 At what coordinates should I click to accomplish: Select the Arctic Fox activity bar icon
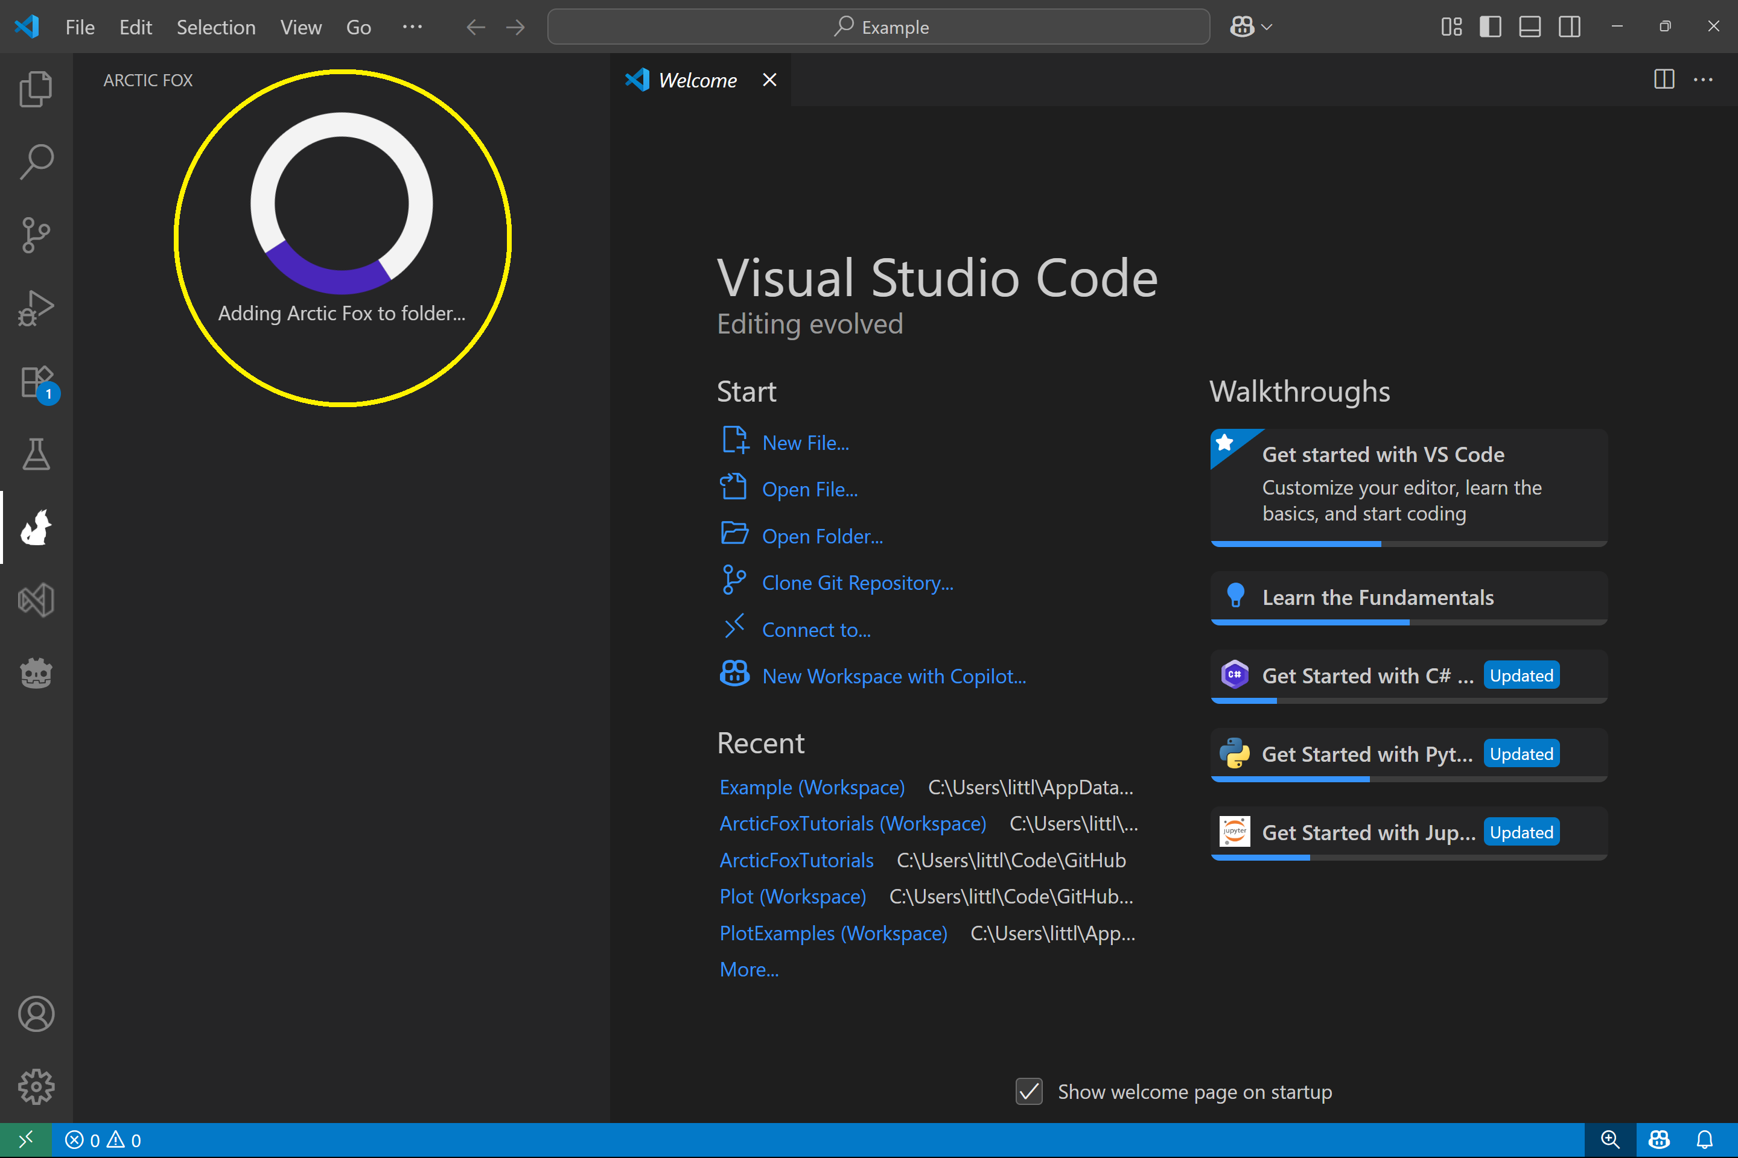(x=36, y=527)
